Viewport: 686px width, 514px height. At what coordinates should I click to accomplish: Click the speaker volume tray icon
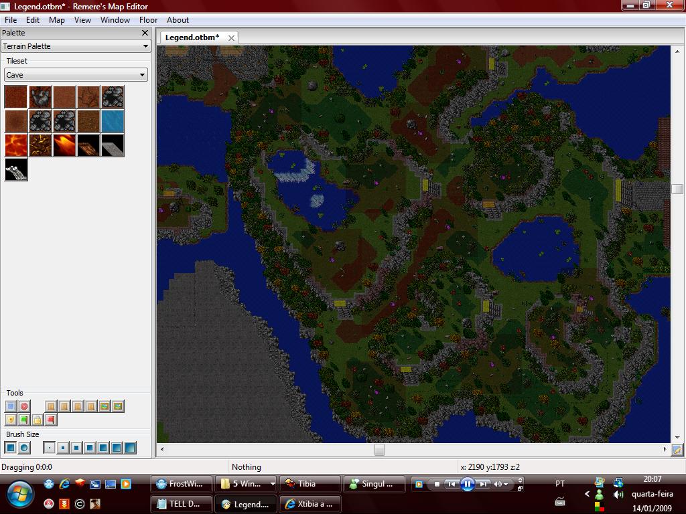coord(618,495)
